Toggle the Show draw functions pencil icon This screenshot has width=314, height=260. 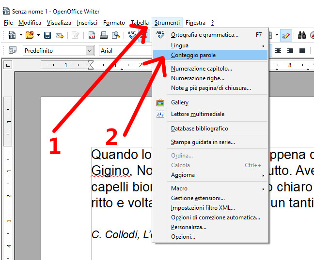286,35
